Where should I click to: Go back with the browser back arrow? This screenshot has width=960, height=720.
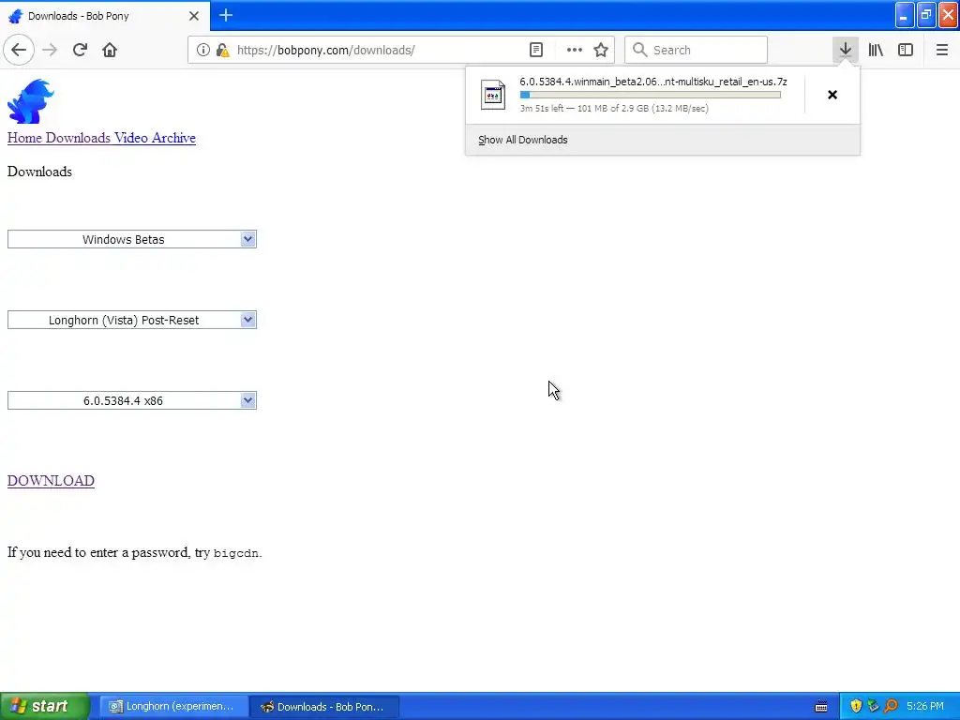pos(19,50)
